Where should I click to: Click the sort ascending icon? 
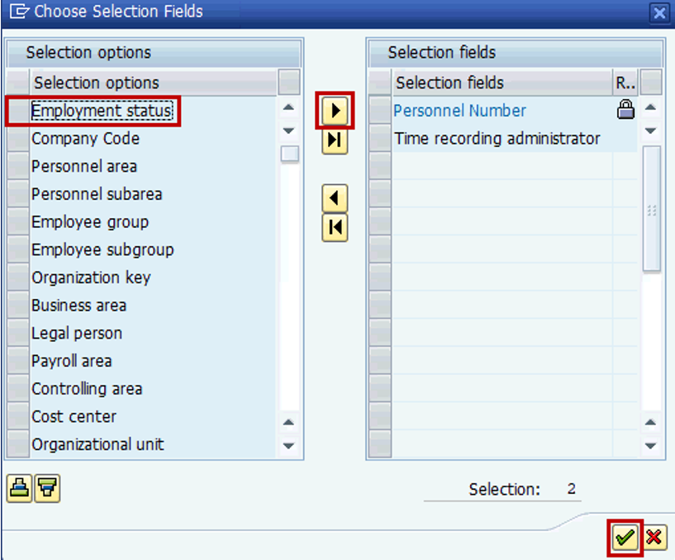20,489
